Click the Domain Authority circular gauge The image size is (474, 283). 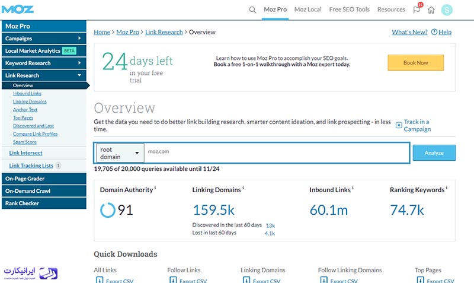pyautogui.click(x=108, y=210)
